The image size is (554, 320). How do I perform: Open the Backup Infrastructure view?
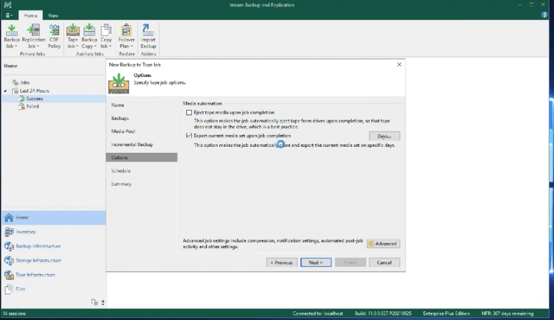point(54,246)
